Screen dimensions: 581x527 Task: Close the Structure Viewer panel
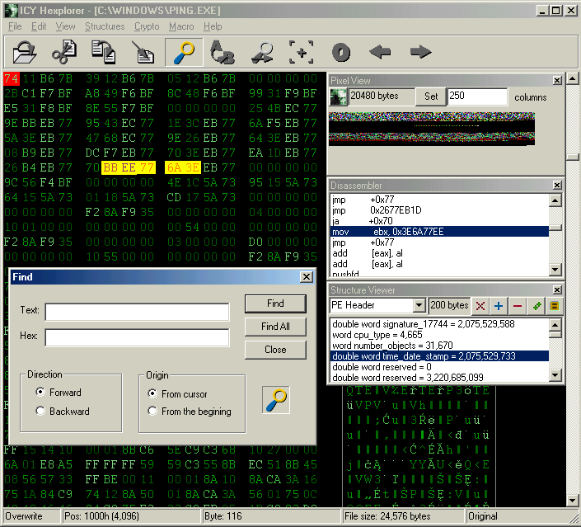(x=557, y=289)
